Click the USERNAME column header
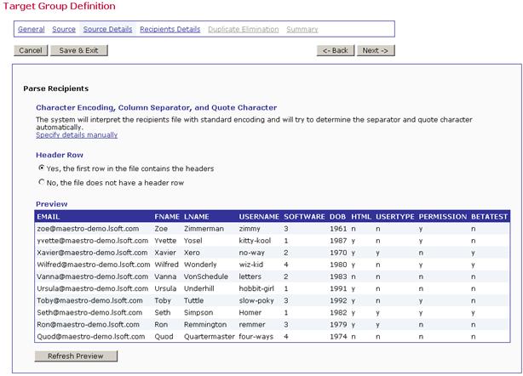 [x=259, y=216]
